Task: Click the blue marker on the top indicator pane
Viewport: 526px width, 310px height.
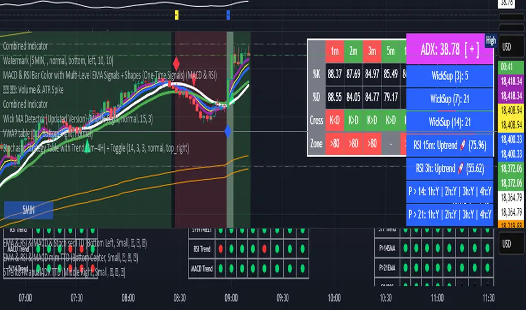Action: (x=228, y=15)
